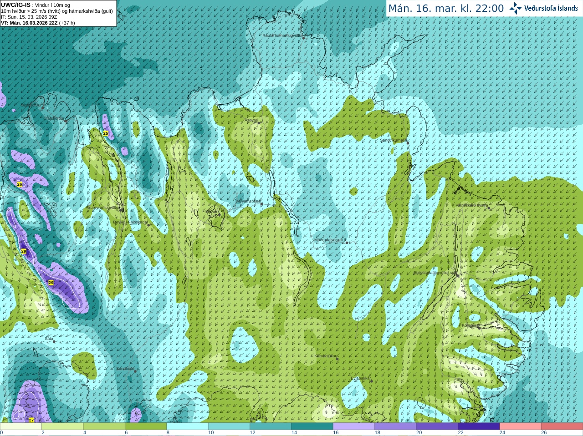Select the Mývatn station label
The image size is (583, 436).
212,212
